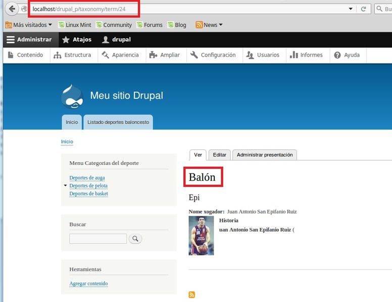Click the reload page icon

click(364, 9)
